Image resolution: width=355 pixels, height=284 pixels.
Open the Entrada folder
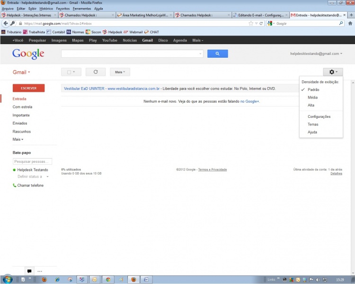click(19, 99)
